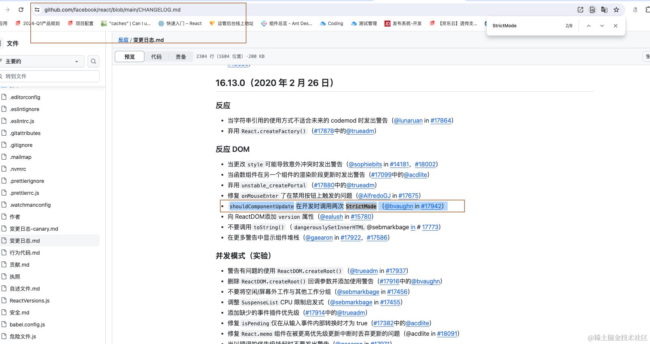Open pull request #15780 link
The width and height of the screenshot is (650, 344).
coord(361,216)
